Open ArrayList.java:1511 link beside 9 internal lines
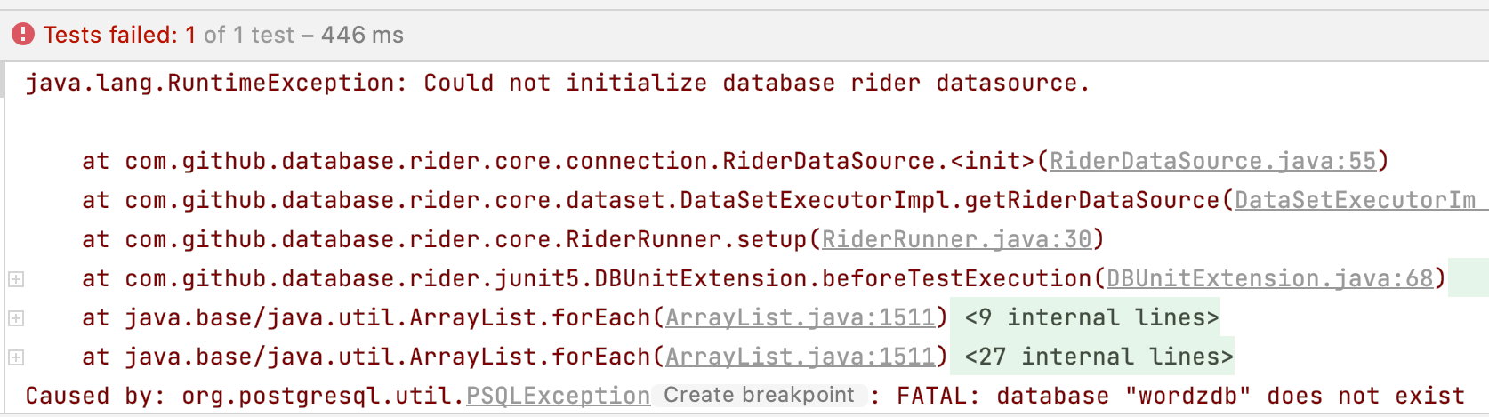The image size is (1489, 417). [800, 317]
